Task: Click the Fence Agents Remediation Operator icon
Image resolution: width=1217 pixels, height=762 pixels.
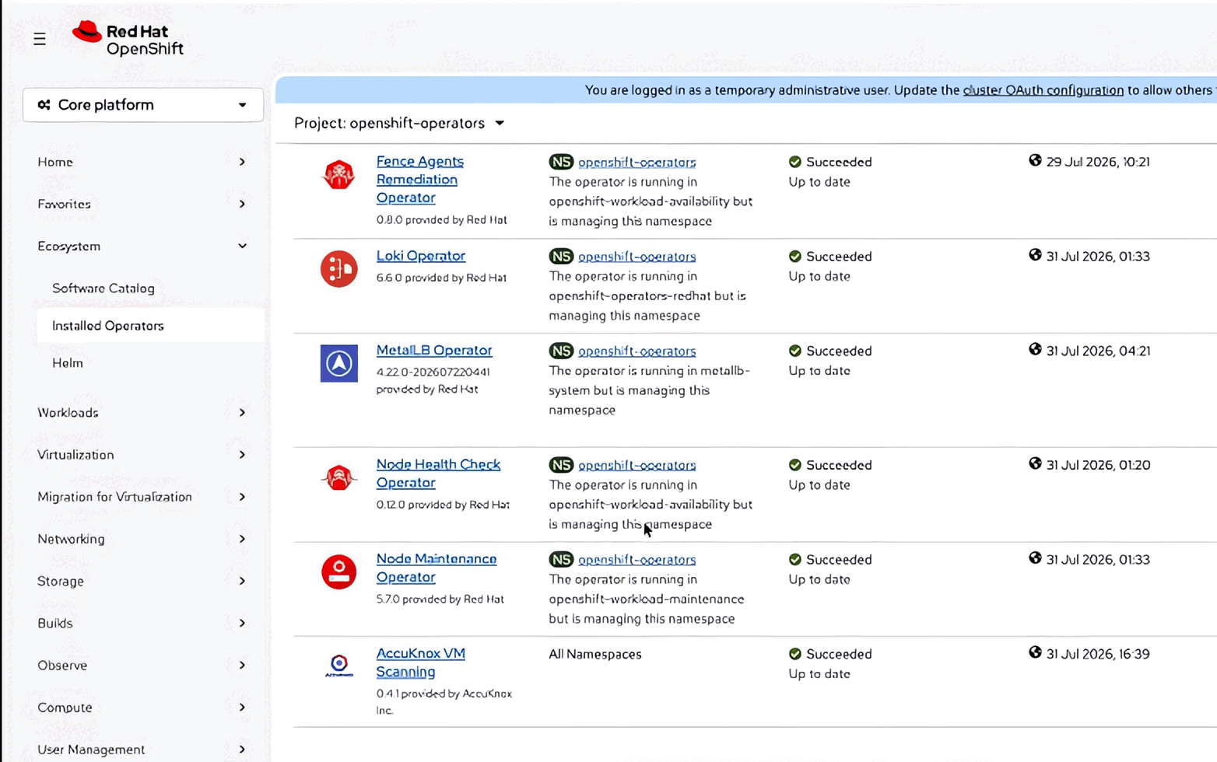Action: (x=339, y=174)
